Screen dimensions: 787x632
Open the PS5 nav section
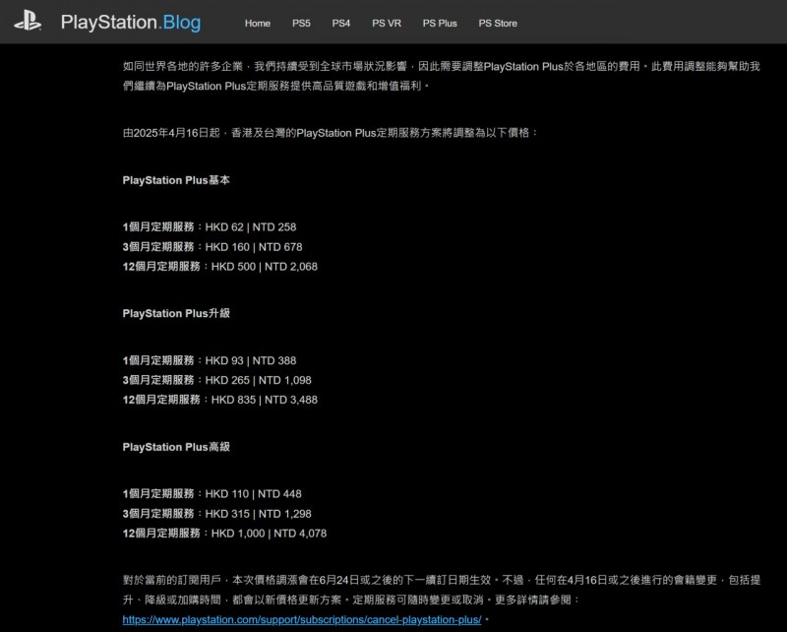(301, 23)
